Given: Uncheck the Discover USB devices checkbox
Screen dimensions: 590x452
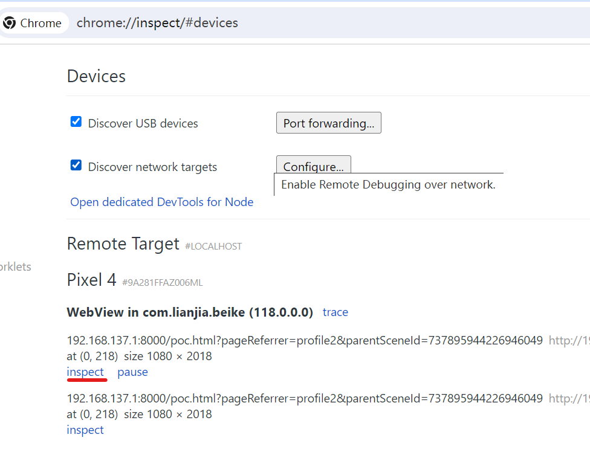Looking at the screenshot, I should coord(76,121).
